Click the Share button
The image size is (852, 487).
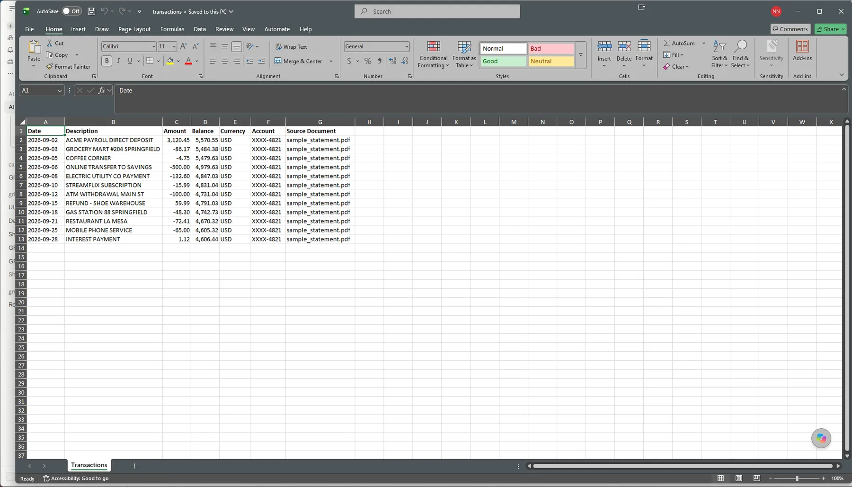pos(831,29)
